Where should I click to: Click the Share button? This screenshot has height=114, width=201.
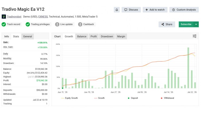coord(167,24)
